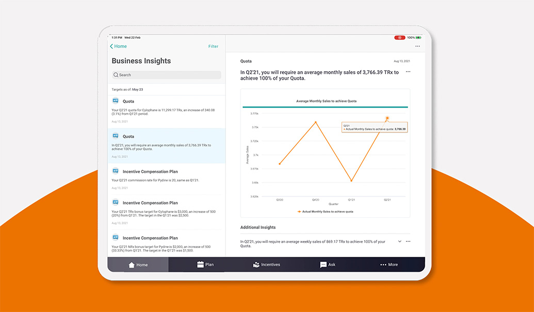Open options menu beside the quota headline

click(408, 72)
